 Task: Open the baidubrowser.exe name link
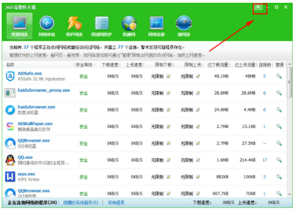pyautogui.click(x=37, y=107)
